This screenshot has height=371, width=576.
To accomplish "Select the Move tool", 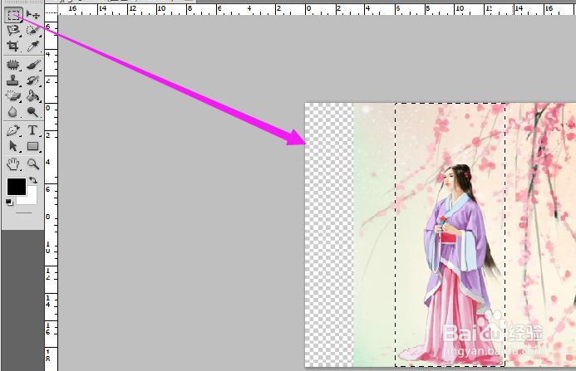I will pyautogui.click(x=33, y=15).
